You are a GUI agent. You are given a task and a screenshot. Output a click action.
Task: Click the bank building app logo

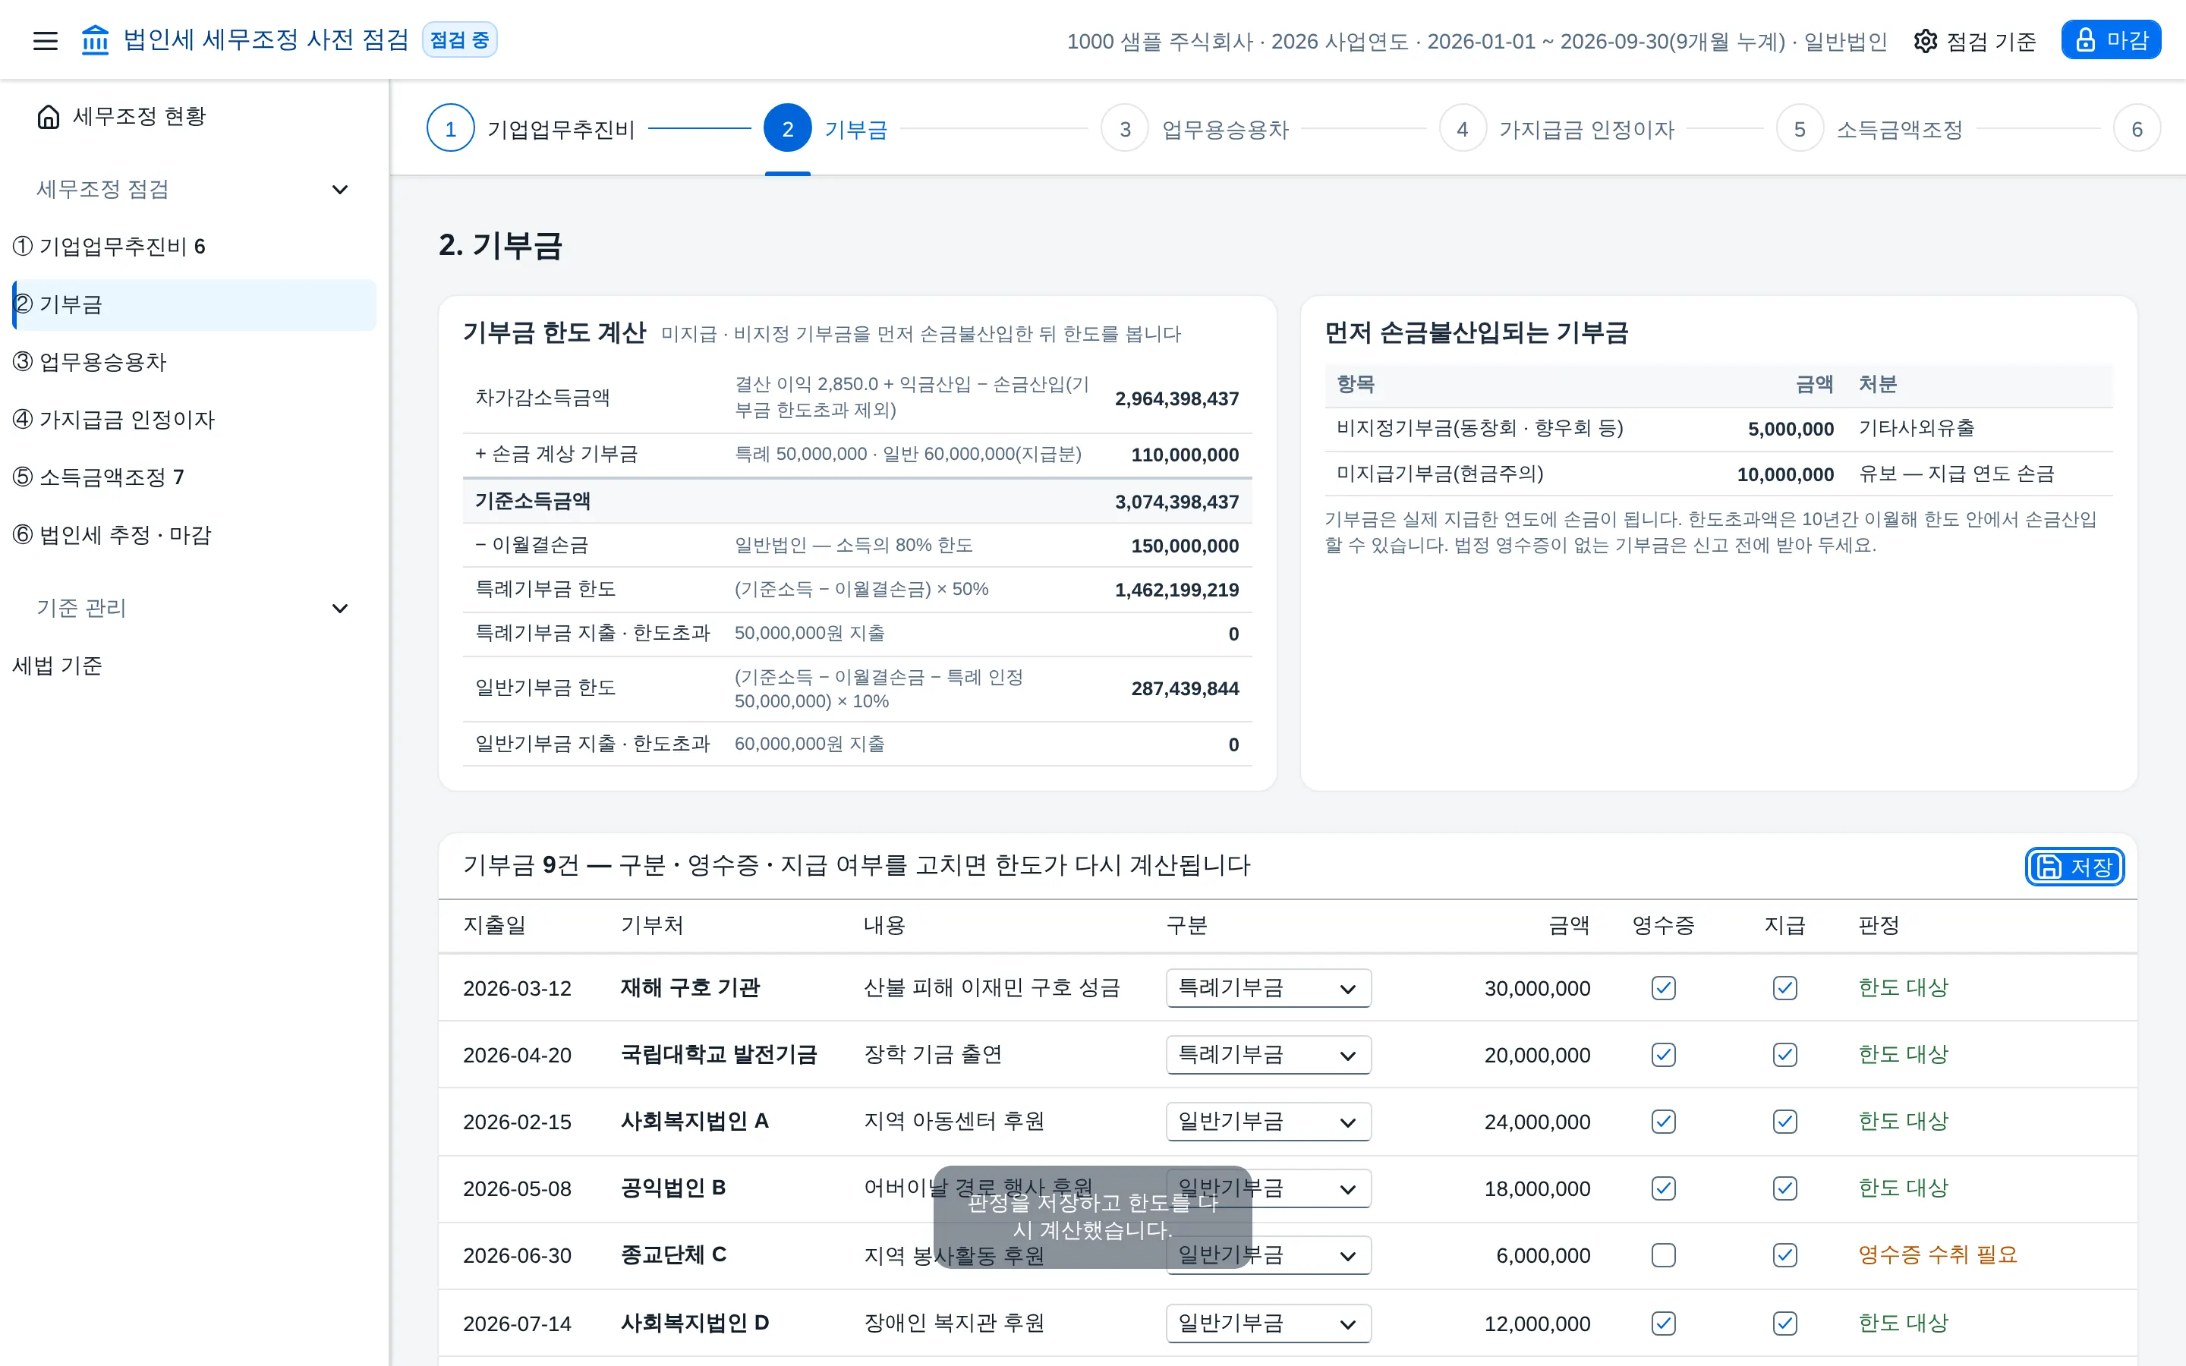(95, 41)
